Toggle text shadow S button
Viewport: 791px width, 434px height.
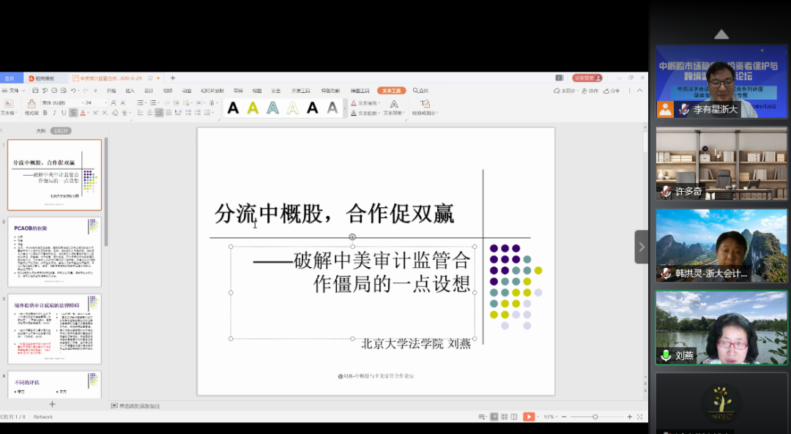(x=73, y=113)
